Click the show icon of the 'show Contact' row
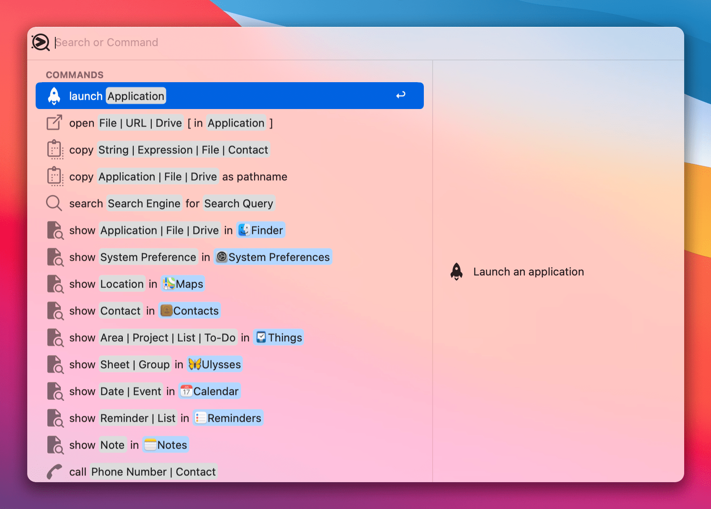The width and height of the screenshot is (711, 509). click(55, 311)
